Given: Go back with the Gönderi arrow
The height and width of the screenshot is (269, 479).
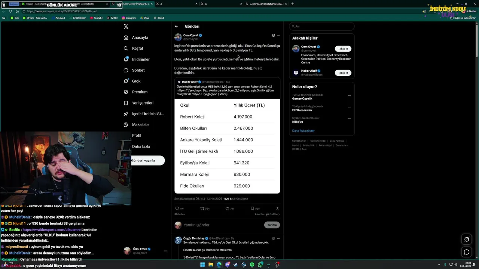Looking at the screenshot, I should (176, 27).
